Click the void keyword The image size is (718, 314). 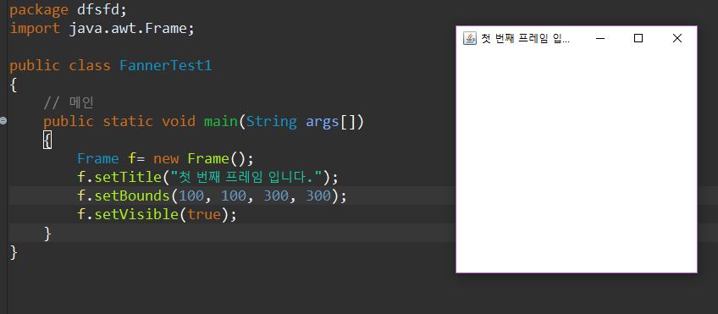pos(179,121)
